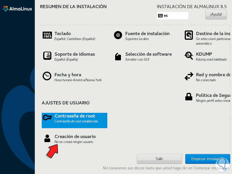Open the Teclado keyboard icon
232x174 pixels.
click(47, 35)
